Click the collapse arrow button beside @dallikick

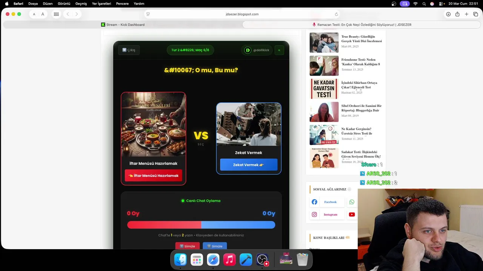click(x=279, y=50)
